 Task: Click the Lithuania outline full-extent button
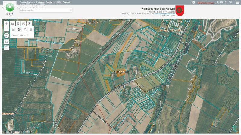click(6, 48)
